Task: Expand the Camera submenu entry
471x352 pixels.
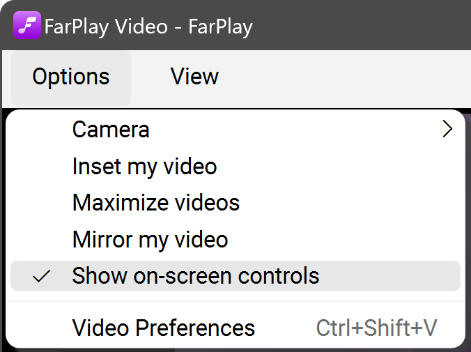Action: coord(111,130)
